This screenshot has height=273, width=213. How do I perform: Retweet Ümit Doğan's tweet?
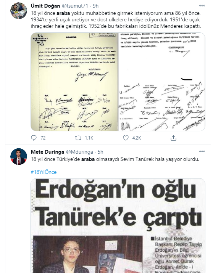(78, 138)
